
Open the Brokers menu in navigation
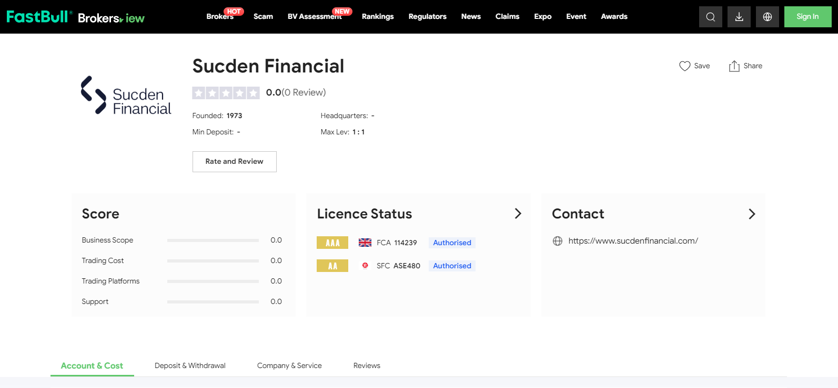[x=220, y=17]
